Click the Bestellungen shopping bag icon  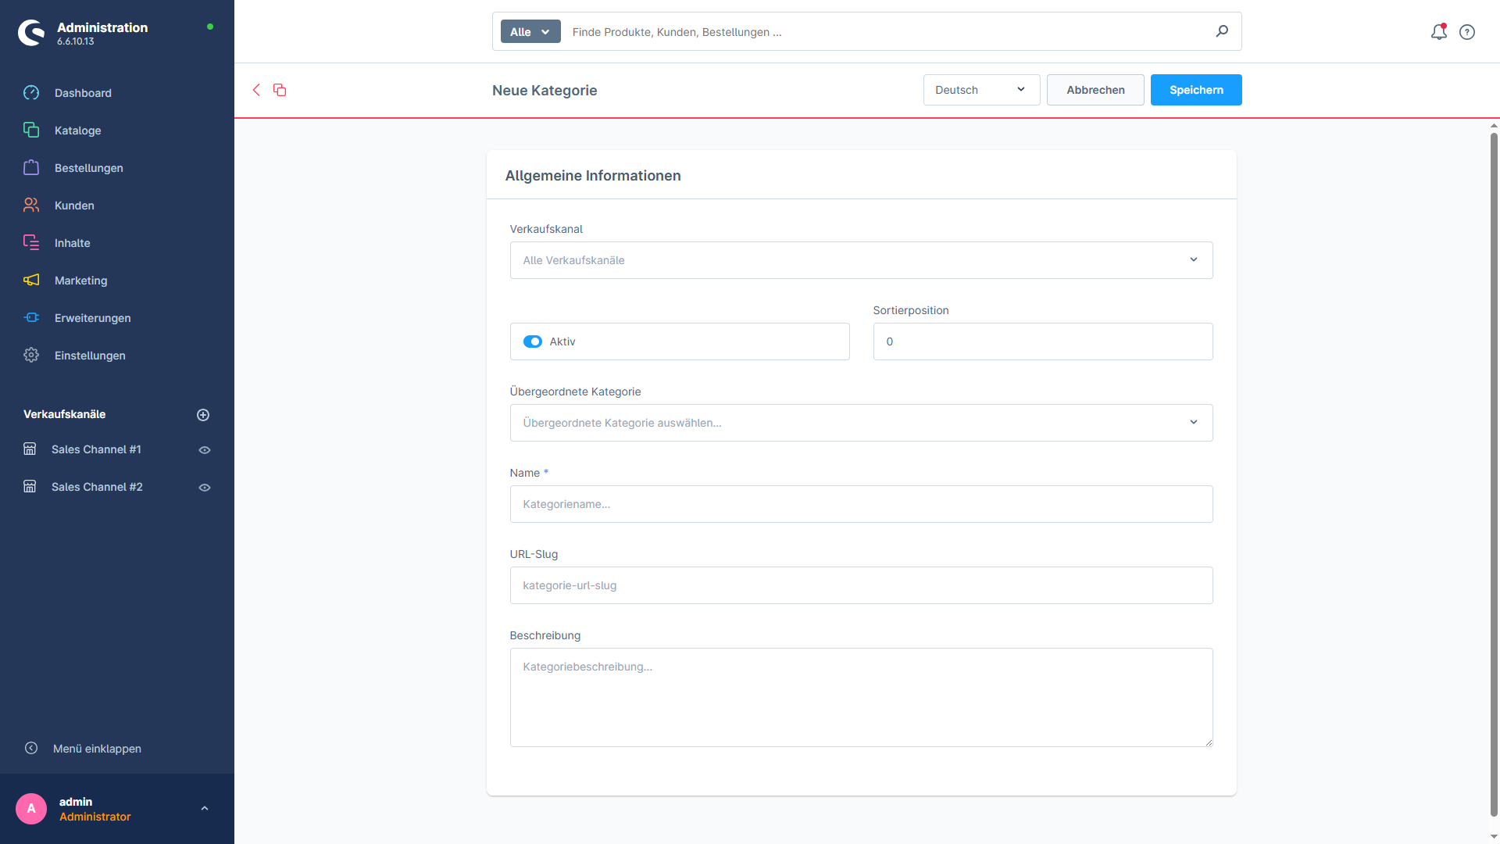point(31,168)
